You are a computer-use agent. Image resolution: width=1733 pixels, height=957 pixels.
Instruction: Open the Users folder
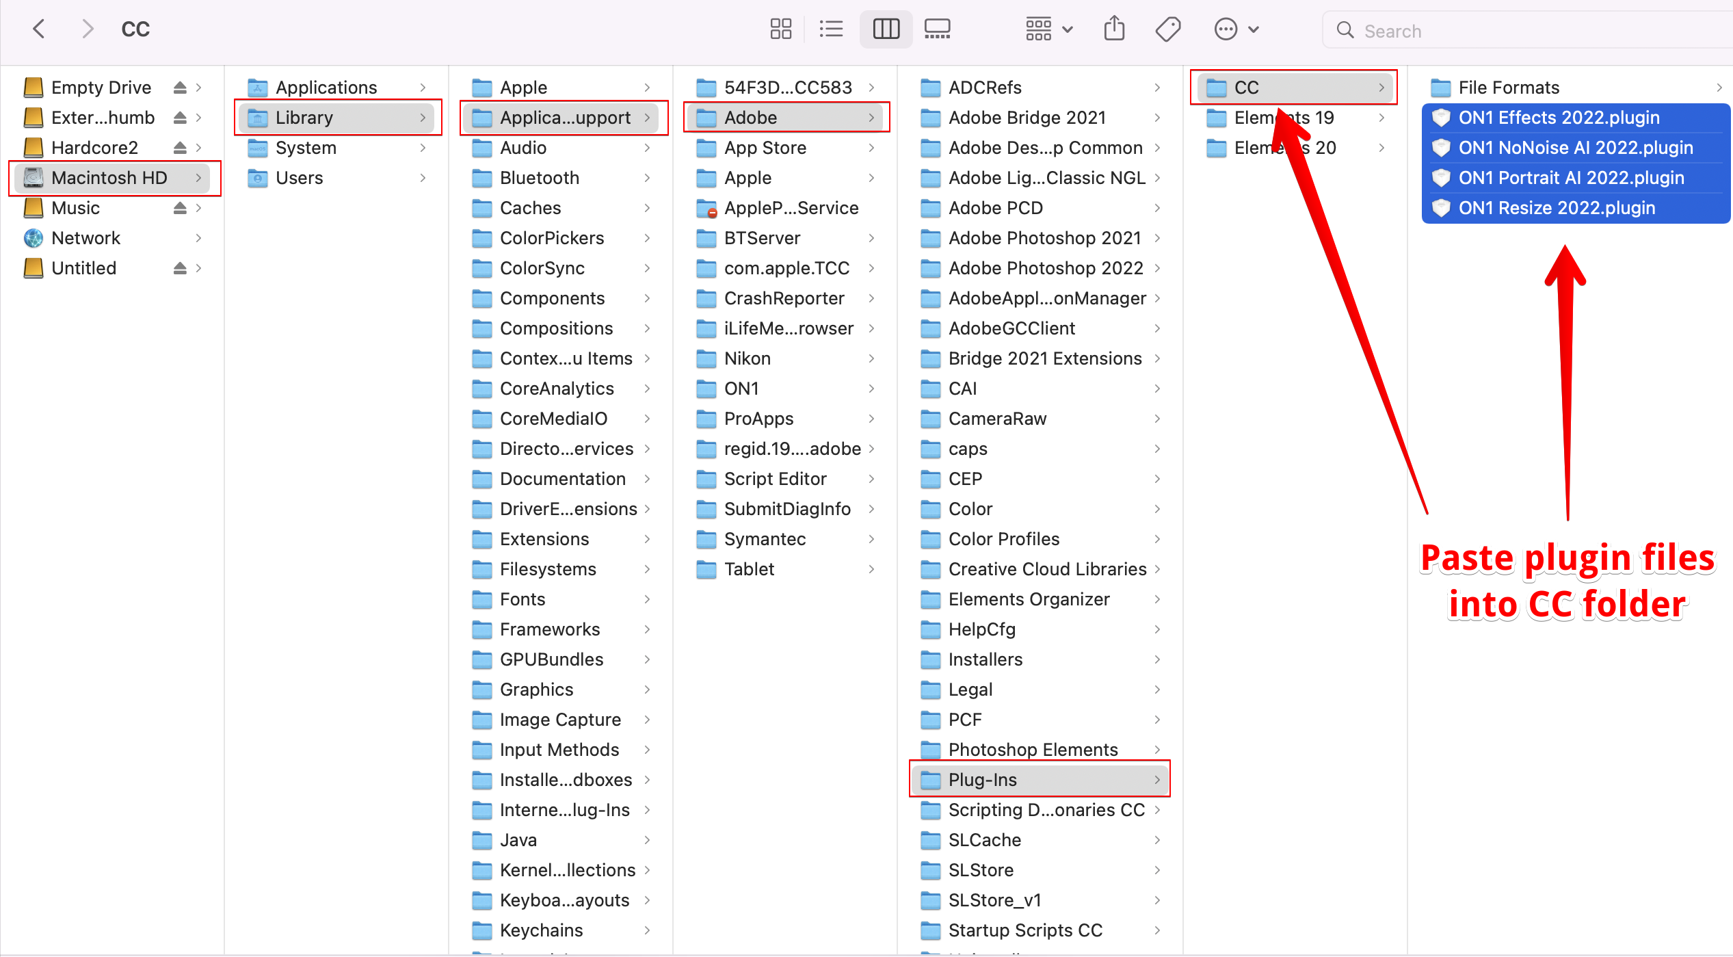tap(299, 178)
